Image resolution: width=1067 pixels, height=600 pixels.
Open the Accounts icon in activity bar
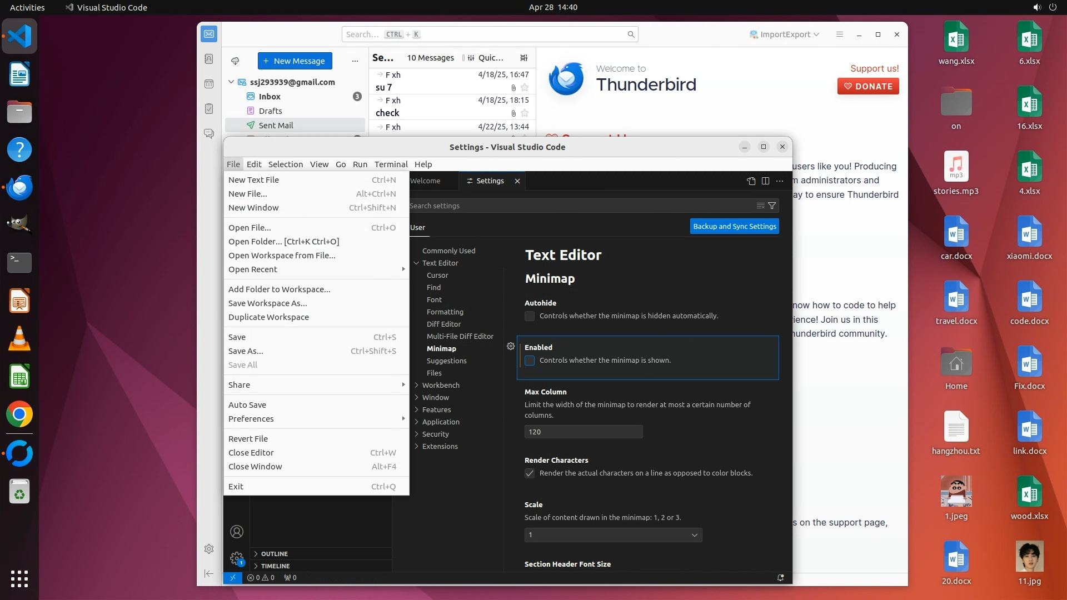237,532
